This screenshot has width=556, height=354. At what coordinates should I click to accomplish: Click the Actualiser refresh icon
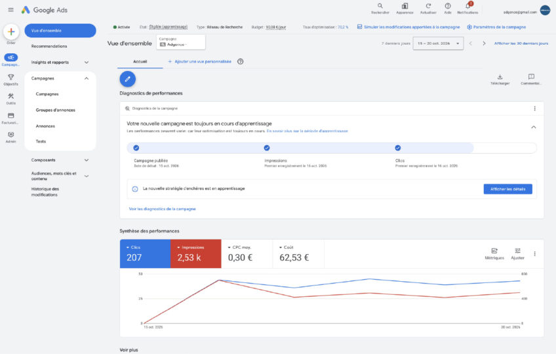tap(428, 6)
